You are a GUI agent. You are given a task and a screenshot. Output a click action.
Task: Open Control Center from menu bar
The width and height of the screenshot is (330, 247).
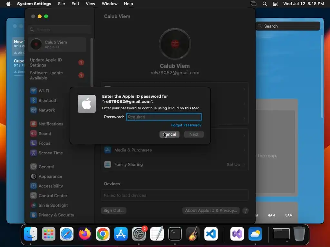[275, 4]
